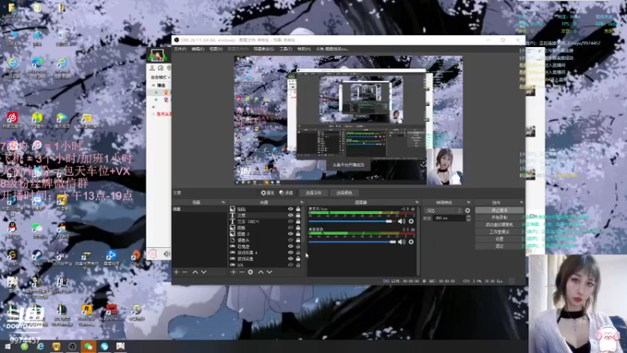
Task: Toggle visibility of the 图像 2 source
Action: point(291,234)
